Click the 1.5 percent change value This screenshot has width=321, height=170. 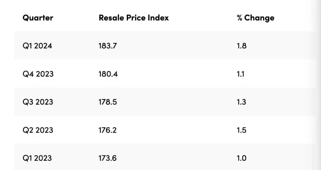pos(242,130)
